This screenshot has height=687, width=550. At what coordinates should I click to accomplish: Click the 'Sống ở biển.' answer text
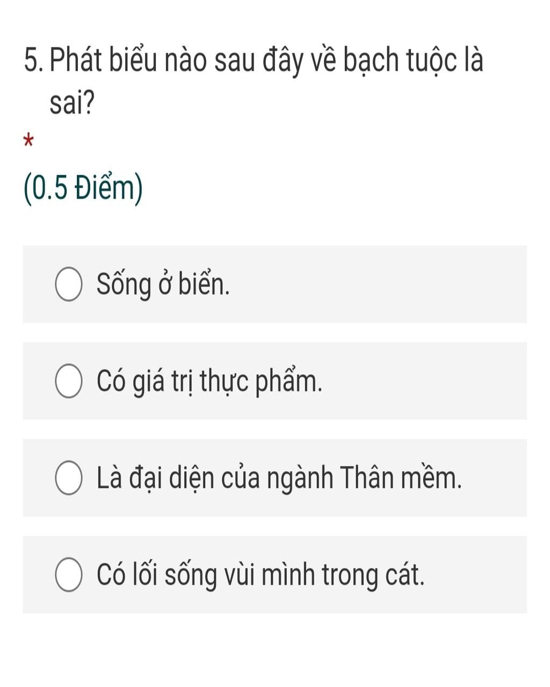tap(163, 284)
